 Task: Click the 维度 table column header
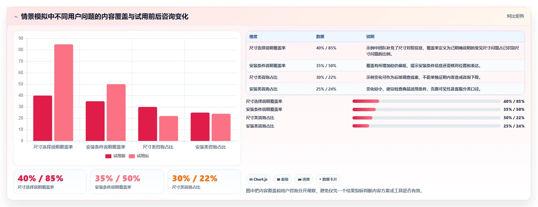click(253, 37)
